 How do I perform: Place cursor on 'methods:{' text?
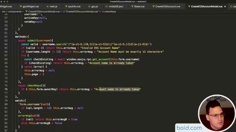tap(22, 37)
